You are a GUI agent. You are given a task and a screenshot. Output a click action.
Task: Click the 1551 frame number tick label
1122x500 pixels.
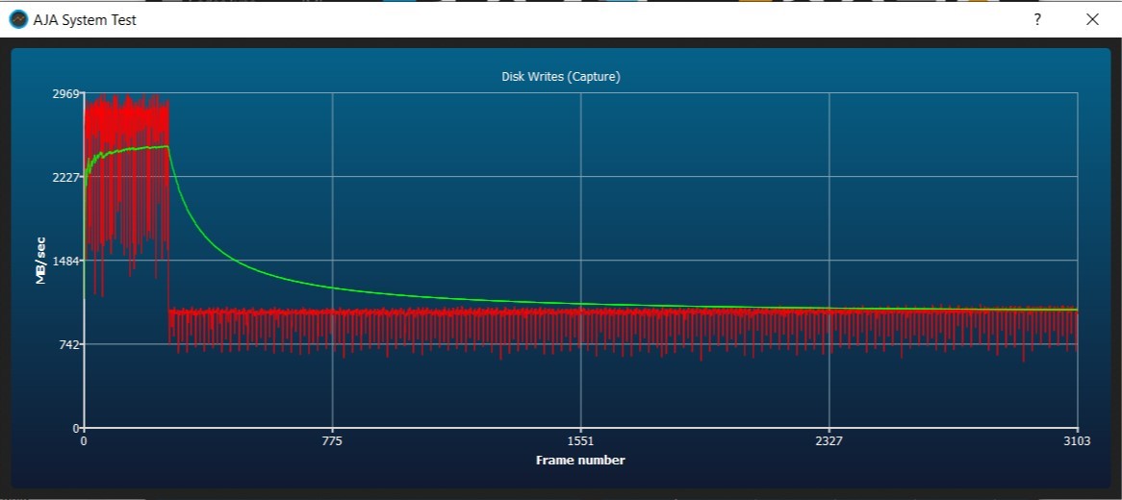pyautogui.click(x=580, y=441)
